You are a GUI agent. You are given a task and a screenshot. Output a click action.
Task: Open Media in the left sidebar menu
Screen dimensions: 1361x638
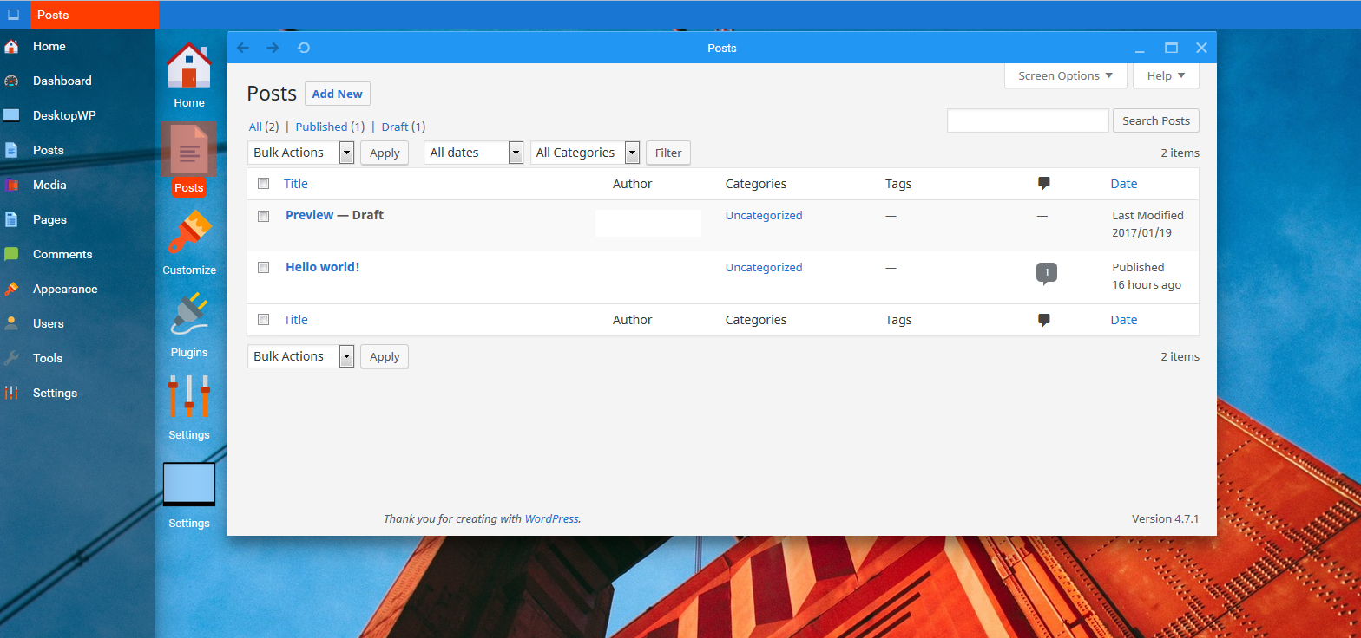49,185
